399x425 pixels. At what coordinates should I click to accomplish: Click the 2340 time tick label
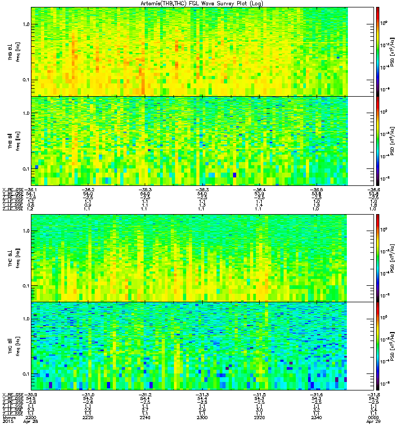coord(316,418)
